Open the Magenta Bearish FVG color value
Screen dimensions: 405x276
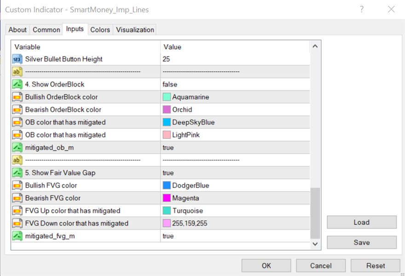click(187, 198)
